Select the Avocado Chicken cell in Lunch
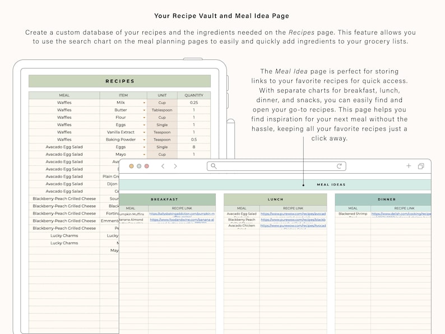 pos(242,226)
